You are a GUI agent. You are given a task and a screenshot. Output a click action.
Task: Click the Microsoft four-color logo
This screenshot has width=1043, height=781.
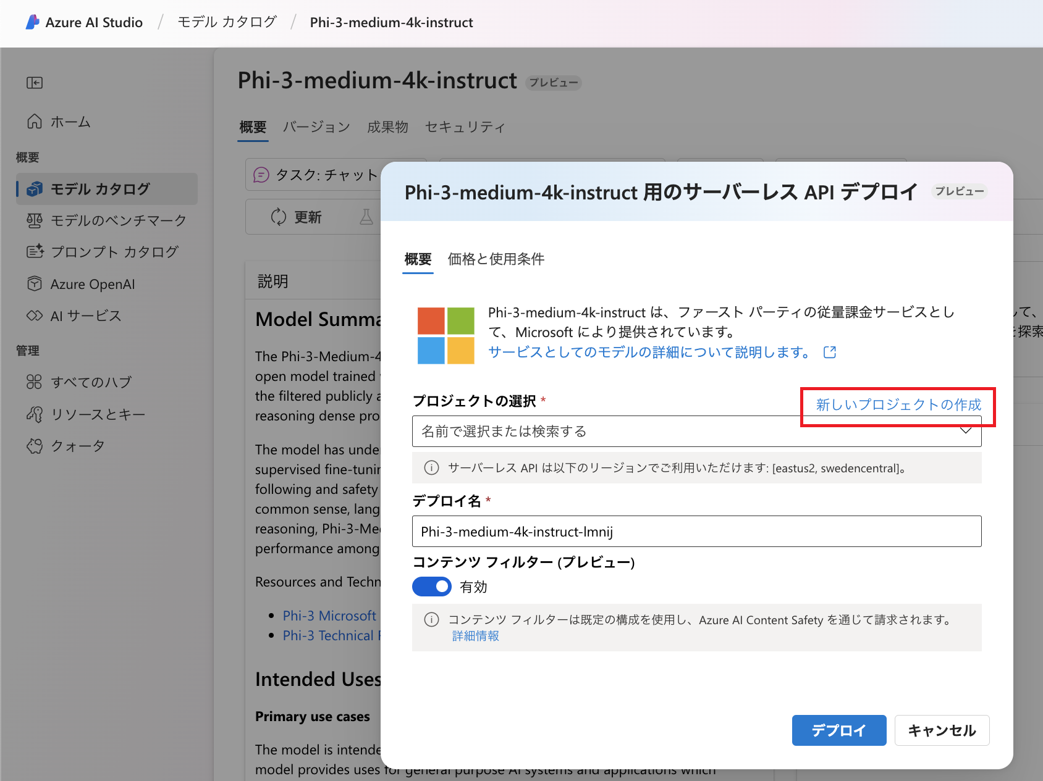[446, 336]
